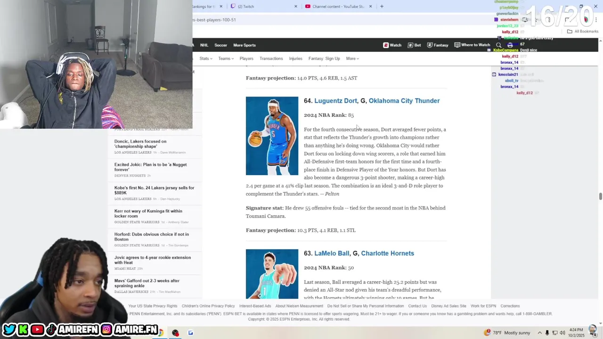
Task: Open the Where to Watch icon link
Action: click(472, 45)
